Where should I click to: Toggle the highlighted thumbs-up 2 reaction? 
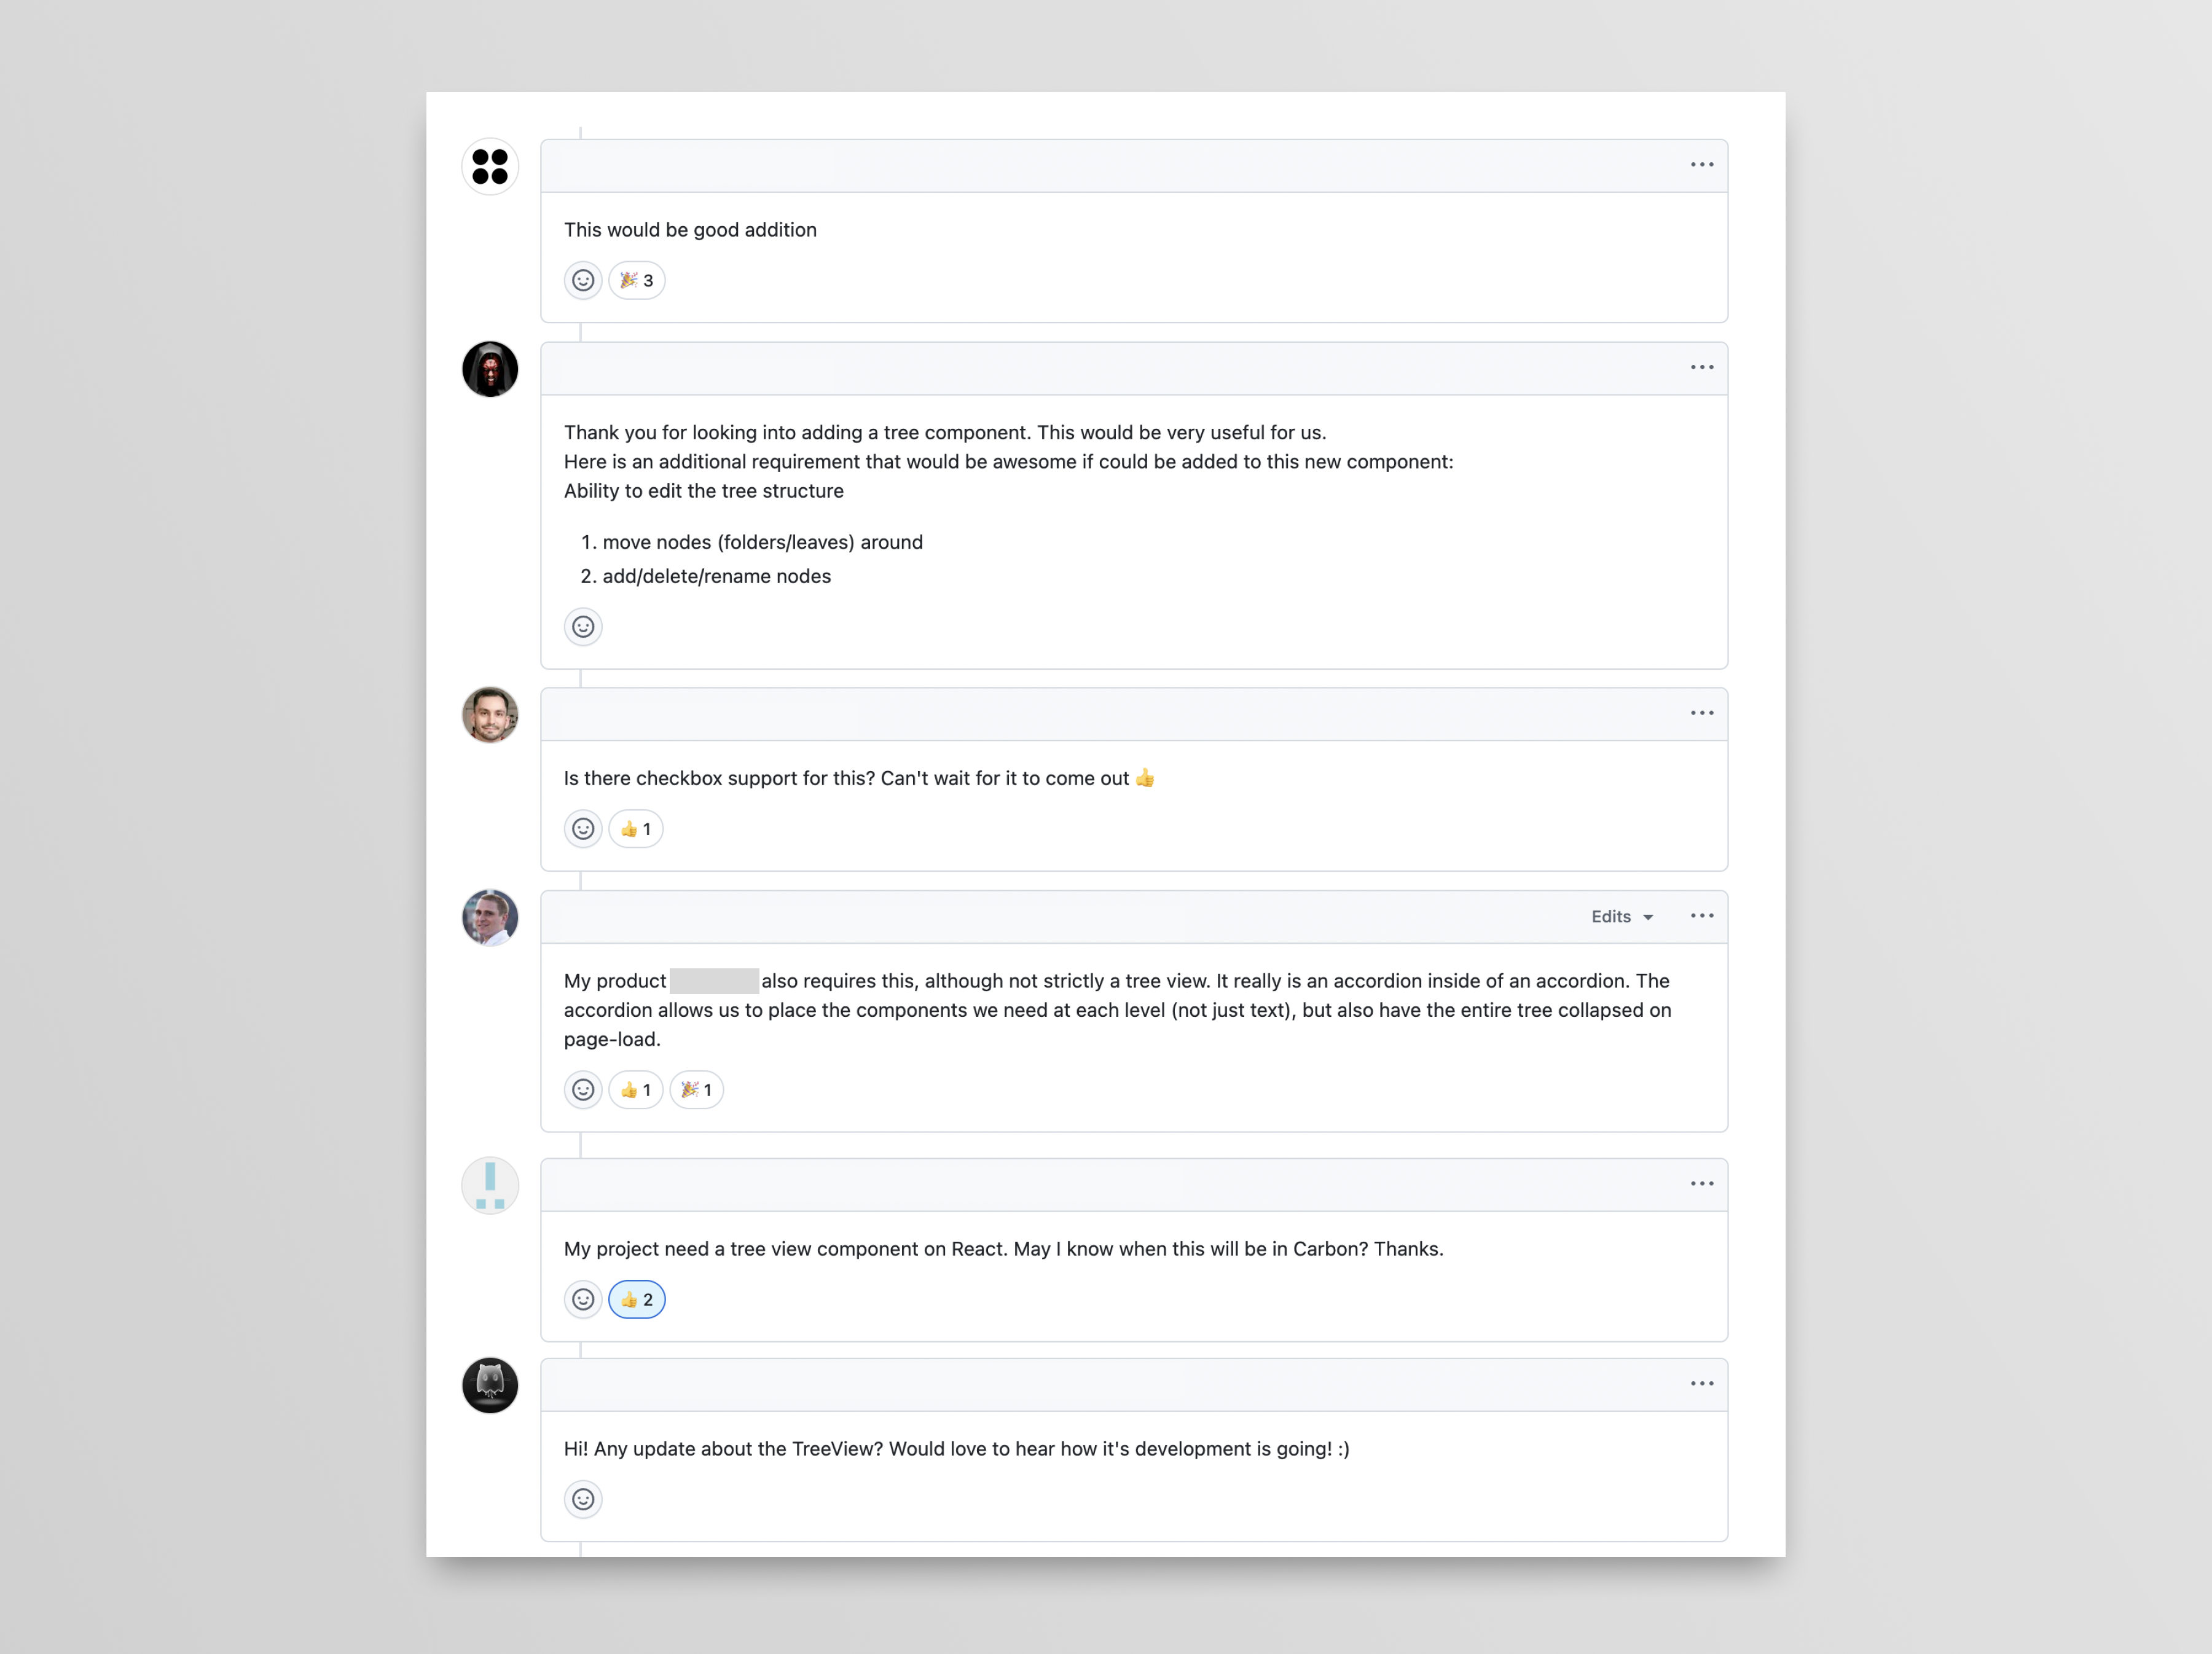[x=636, y=1299]
